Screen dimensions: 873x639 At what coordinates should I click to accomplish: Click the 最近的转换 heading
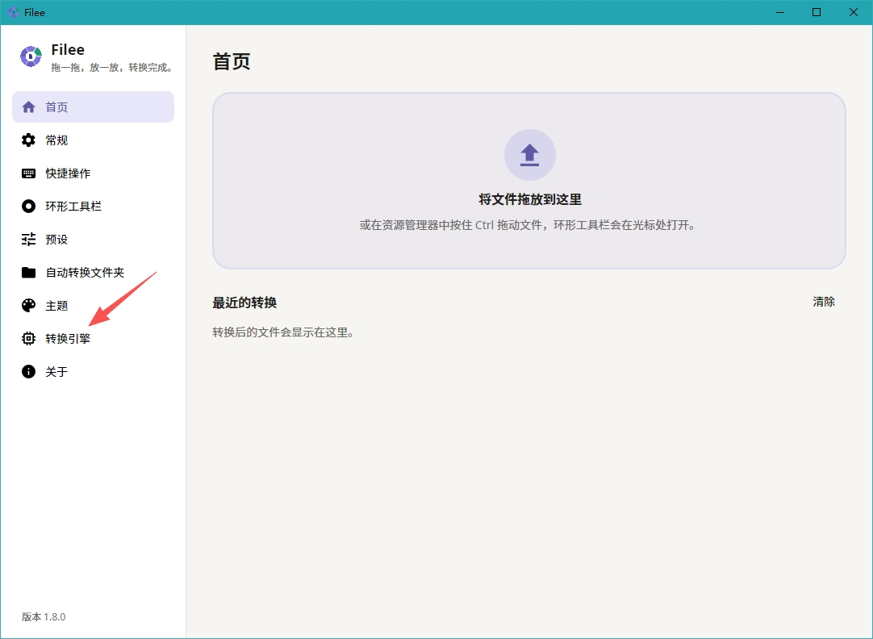244,303
